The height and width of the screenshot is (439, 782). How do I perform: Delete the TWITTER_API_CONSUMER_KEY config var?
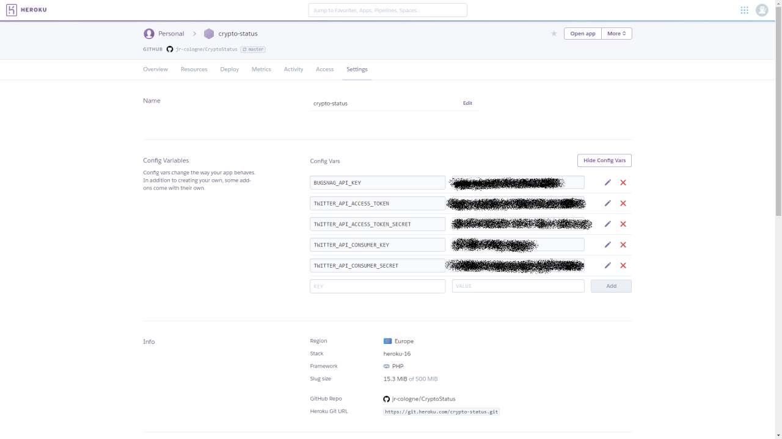click(x=623, y=244)
